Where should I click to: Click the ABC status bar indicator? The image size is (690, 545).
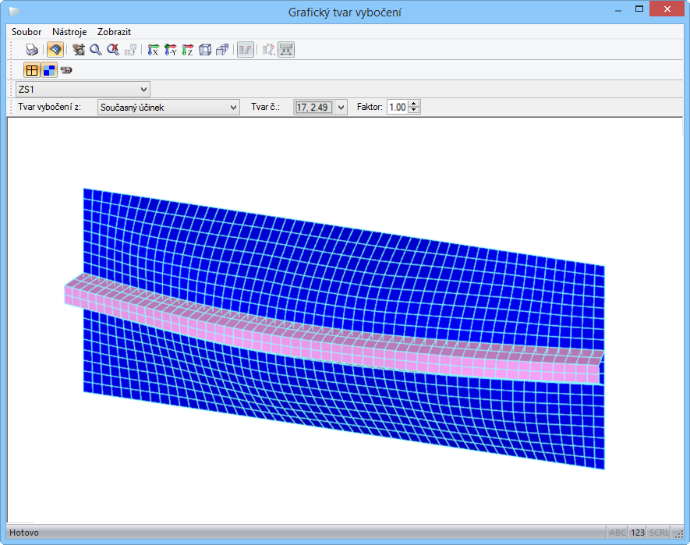[x=617, y=533]
